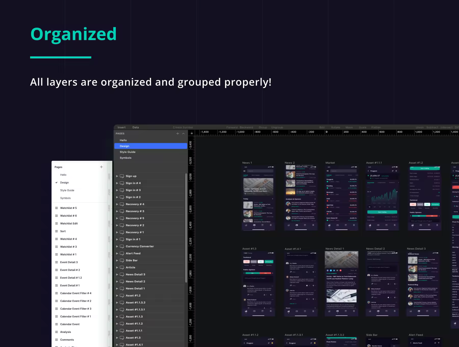The width and height of the screenshot is (459, 347).
Task: Switch to the Style Guide page in the dark panel
Action: (x=127, y=152)
